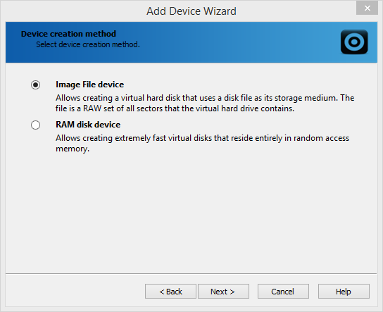Select the Image File device radio button

[x=36, y=85]
